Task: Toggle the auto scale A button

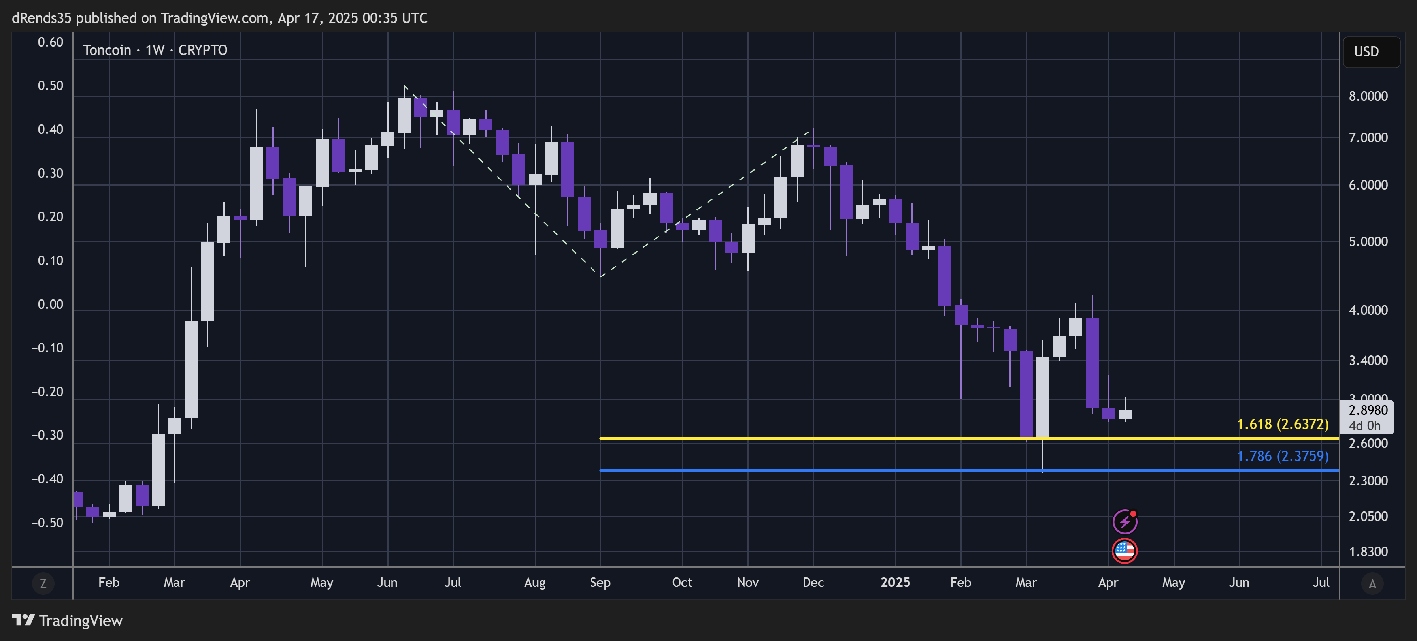Action: click(x=1372, y=583)
